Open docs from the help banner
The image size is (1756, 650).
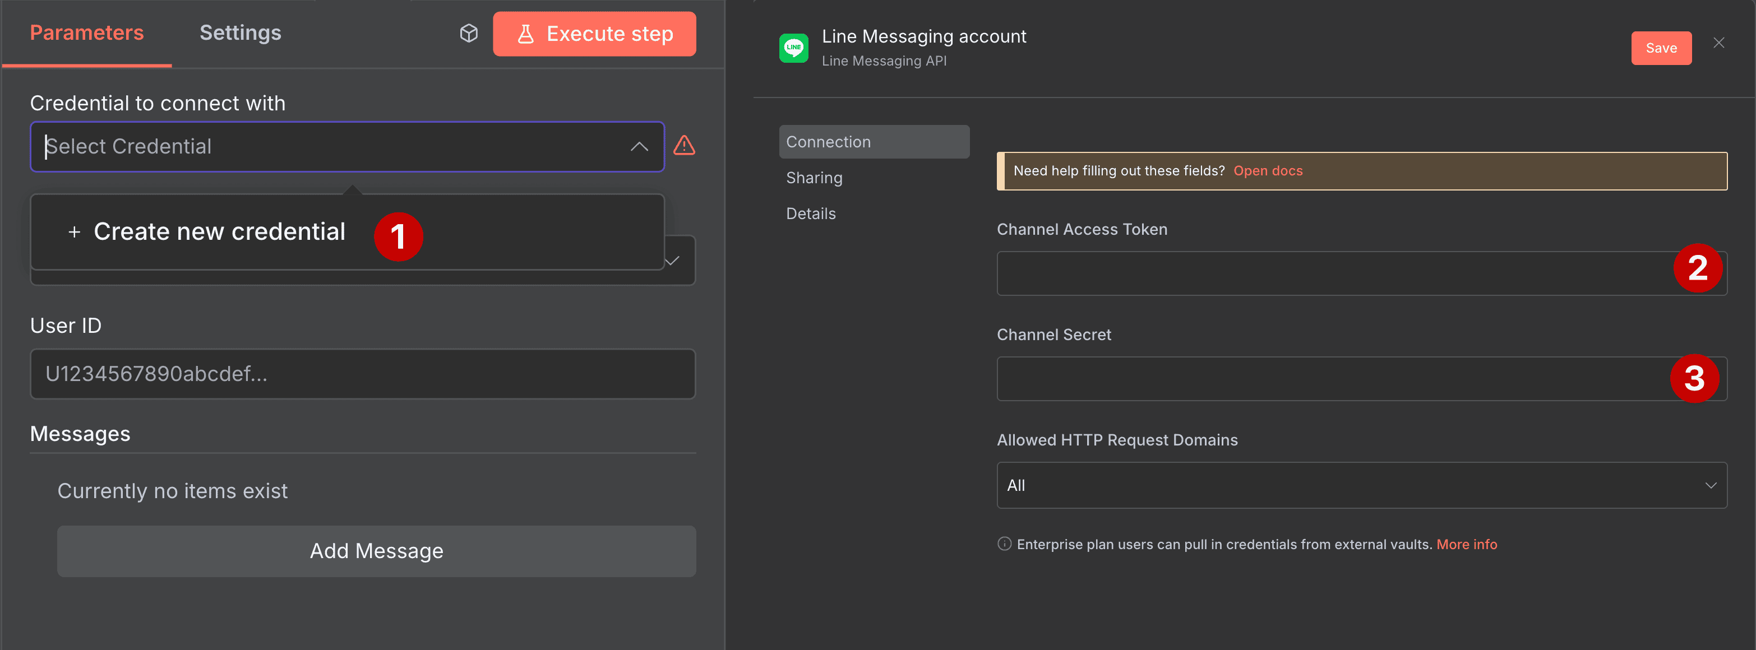[1267, 170]
